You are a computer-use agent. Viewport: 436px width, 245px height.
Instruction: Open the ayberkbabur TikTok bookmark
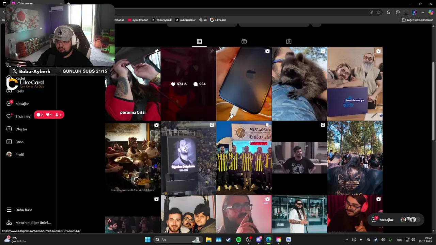[x=185, y=20]
